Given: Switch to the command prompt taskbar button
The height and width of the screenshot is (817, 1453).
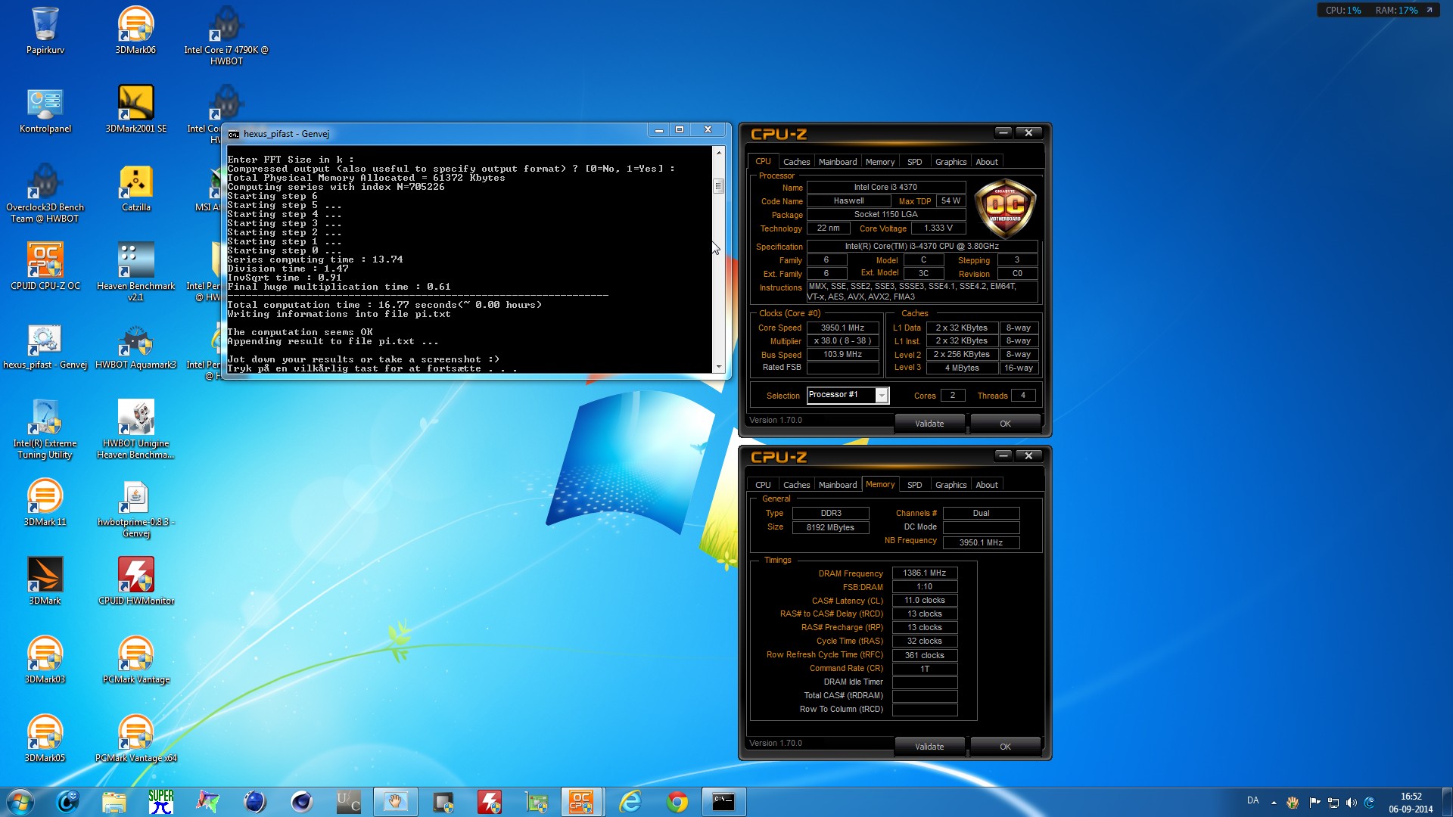Looking at the screenshot, I should coord(724,802).
